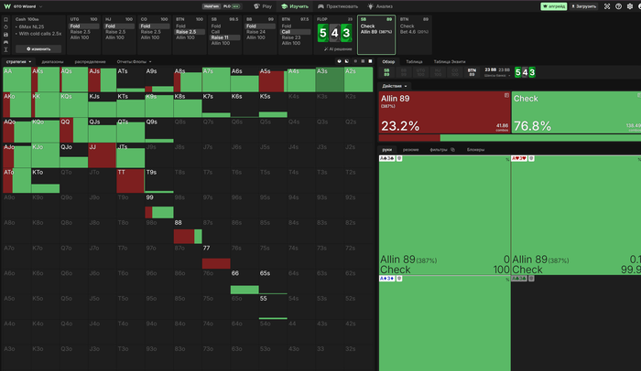Click the fullscreen icon beside Загрузить
This screenshot has width=641, height=371.
607,6
